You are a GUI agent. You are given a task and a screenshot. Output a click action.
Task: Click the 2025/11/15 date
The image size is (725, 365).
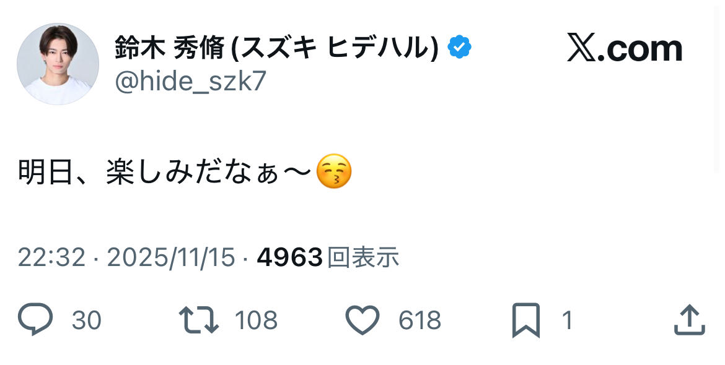click(171, 257)
